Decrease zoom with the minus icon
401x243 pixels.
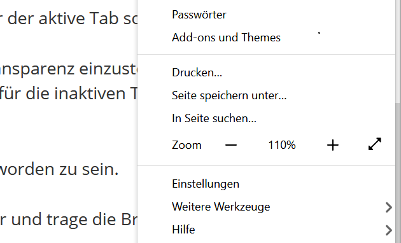(231, 145)
